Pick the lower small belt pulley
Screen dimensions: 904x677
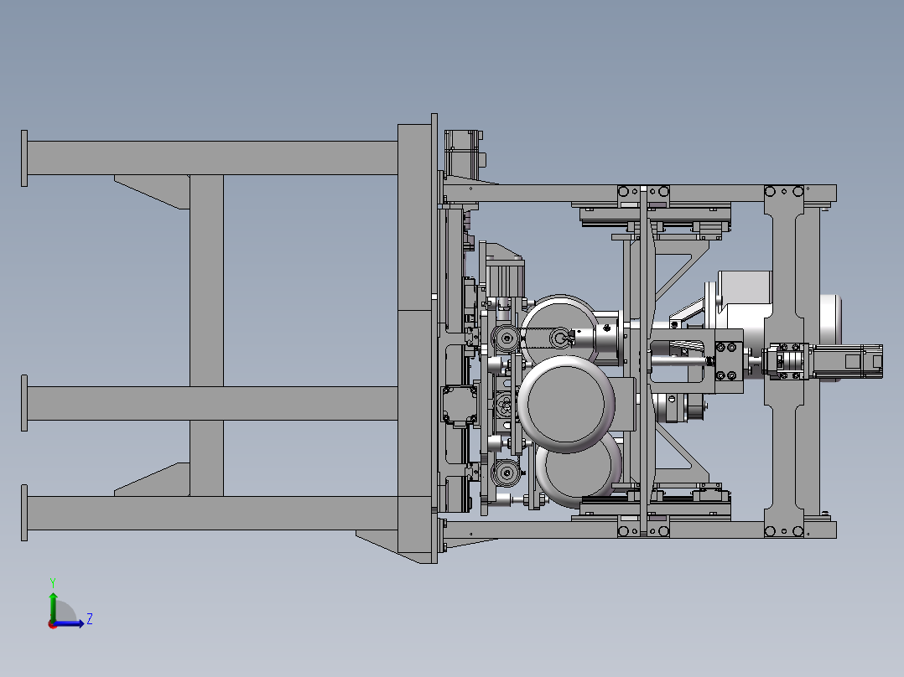507,473
